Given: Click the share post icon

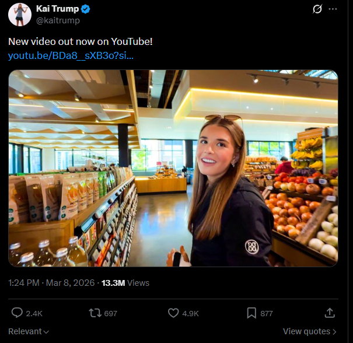Looking at the screenshot, I should pos(330,313).
